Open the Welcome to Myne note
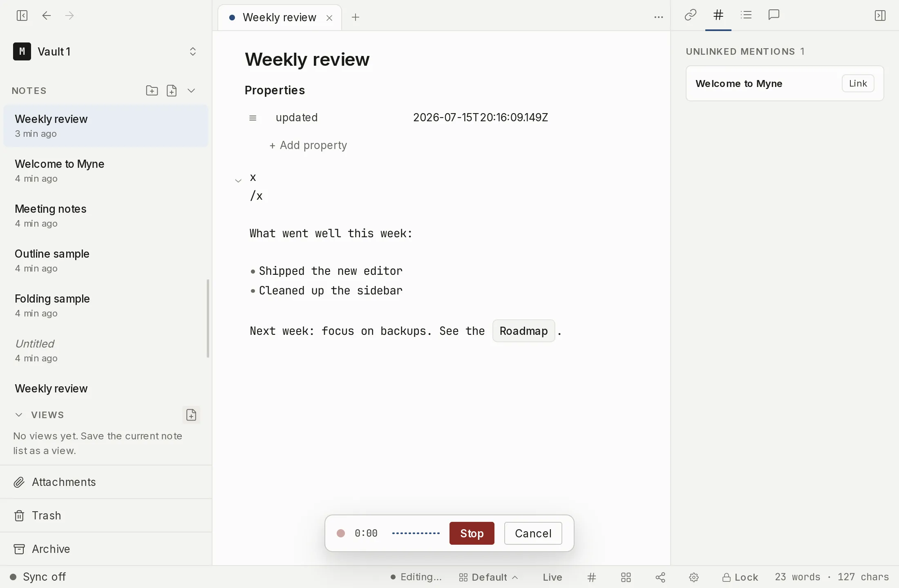This screenshot has height=588, width=899. pyautogui.click(x=106, y=171)
